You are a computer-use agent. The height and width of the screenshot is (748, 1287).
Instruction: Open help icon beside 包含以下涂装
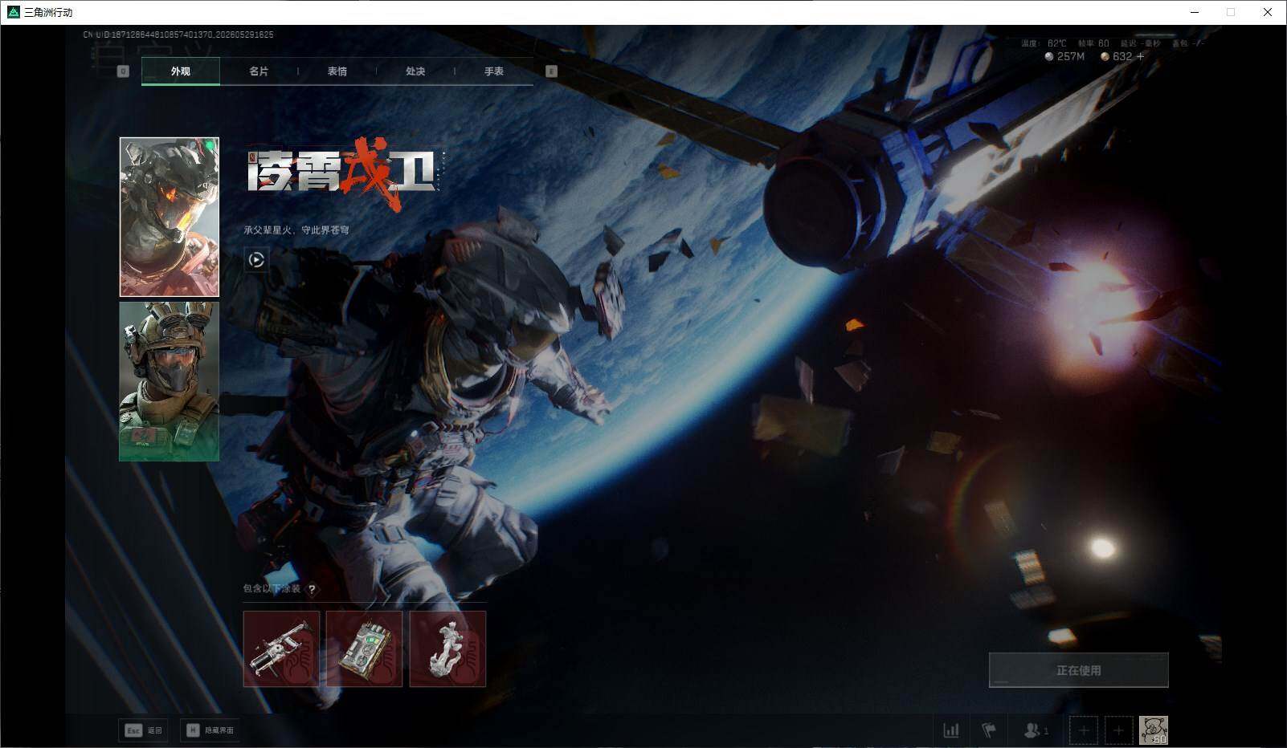(x=312, y=589)
